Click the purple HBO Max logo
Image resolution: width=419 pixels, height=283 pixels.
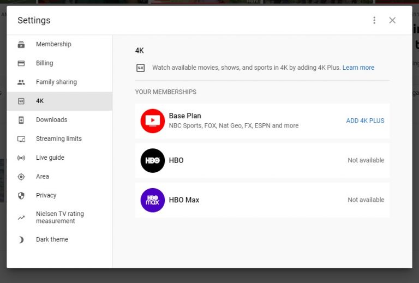pyautogui.click(x=152, y=200)
